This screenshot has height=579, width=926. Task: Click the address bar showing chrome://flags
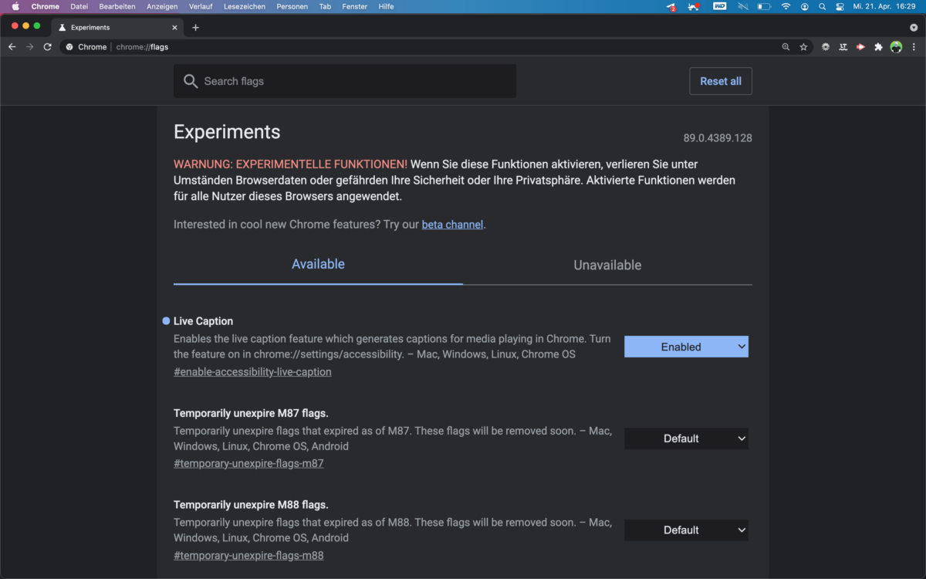tap(436, 47)
